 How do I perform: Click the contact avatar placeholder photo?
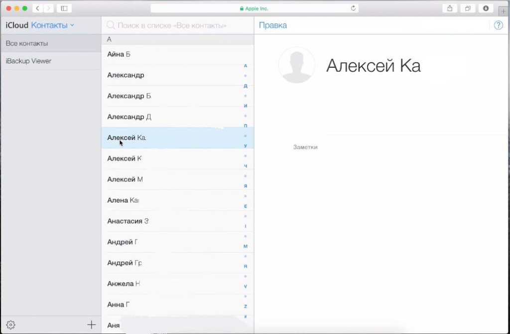click(296, 65)
